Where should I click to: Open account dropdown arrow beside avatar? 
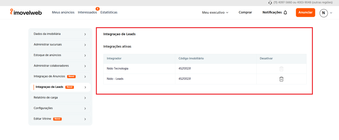331,13
